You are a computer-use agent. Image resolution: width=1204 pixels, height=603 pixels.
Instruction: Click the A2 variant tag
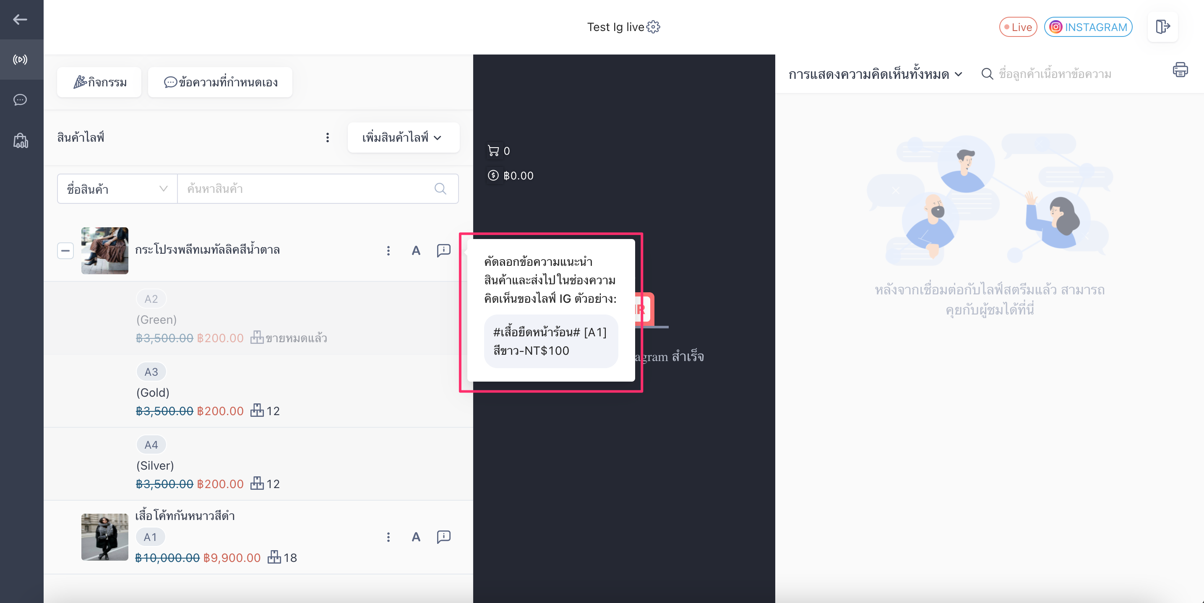pyautogui.click(x=151, y=299)
